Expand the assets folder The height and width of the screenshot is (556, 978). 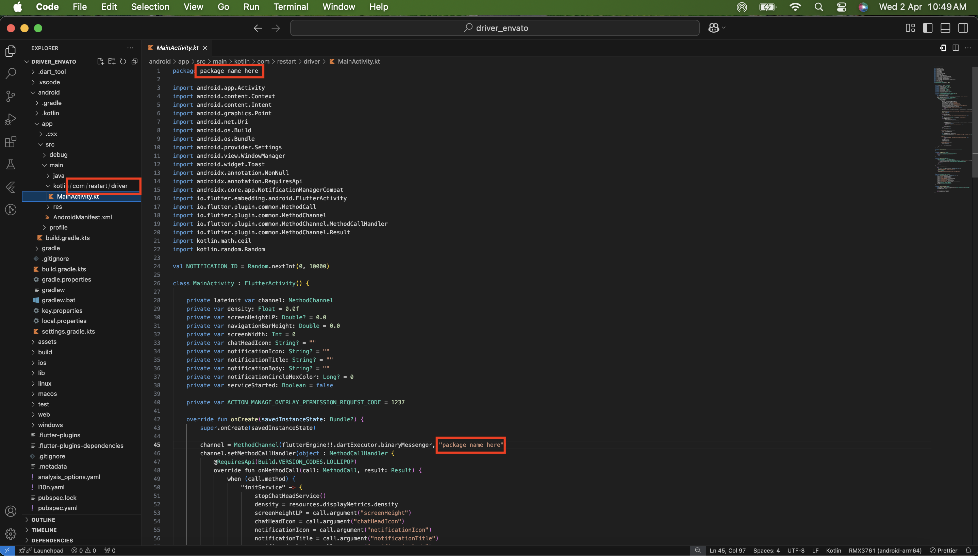[x=47, y=342]
